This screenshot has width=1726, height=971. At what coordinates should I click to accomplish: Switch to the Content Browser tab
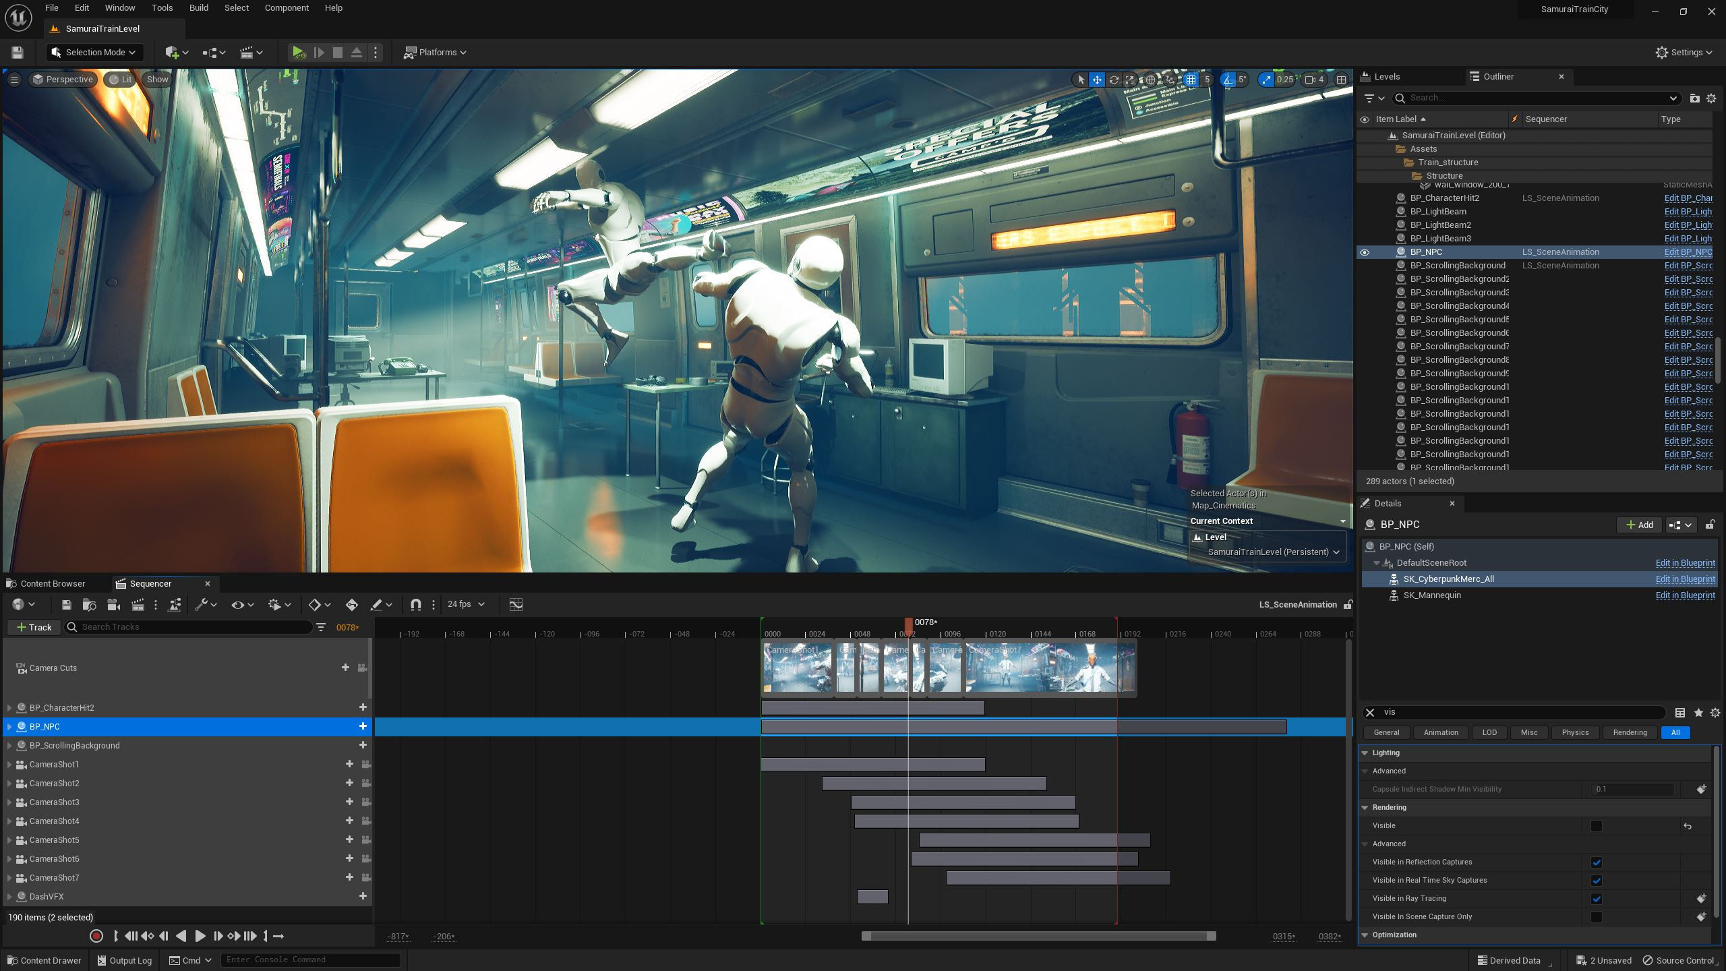coord(53,583)
